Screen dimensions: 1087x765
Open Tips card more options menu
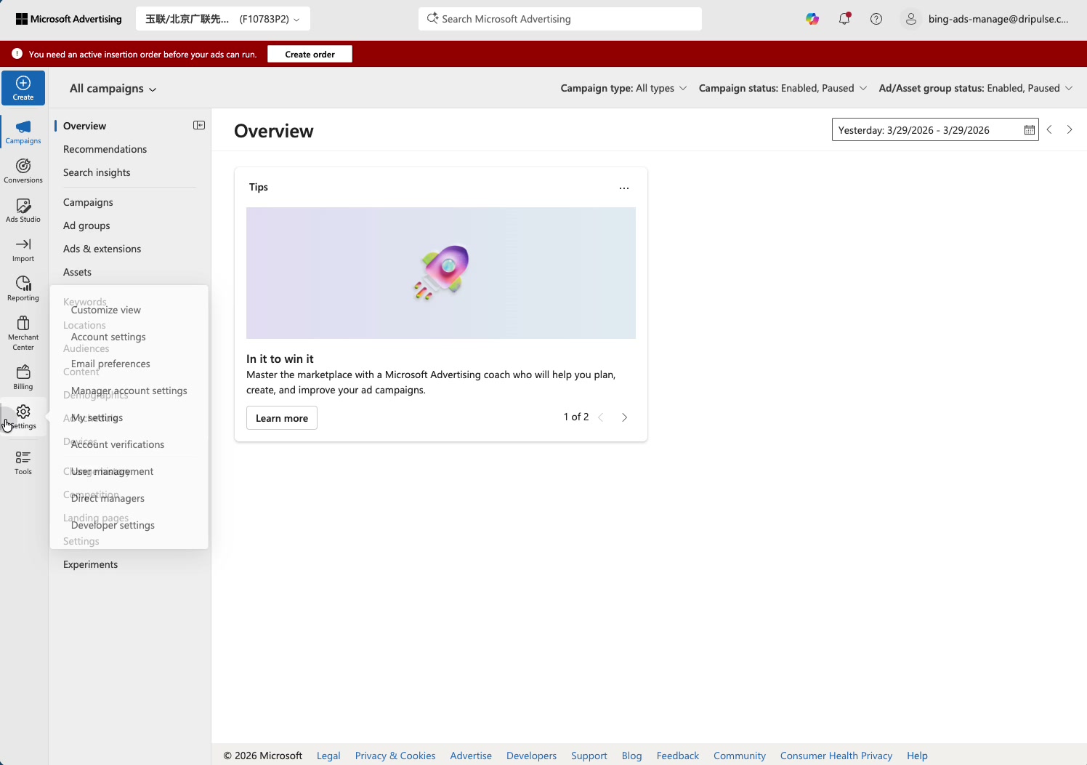tap(624, 188)
